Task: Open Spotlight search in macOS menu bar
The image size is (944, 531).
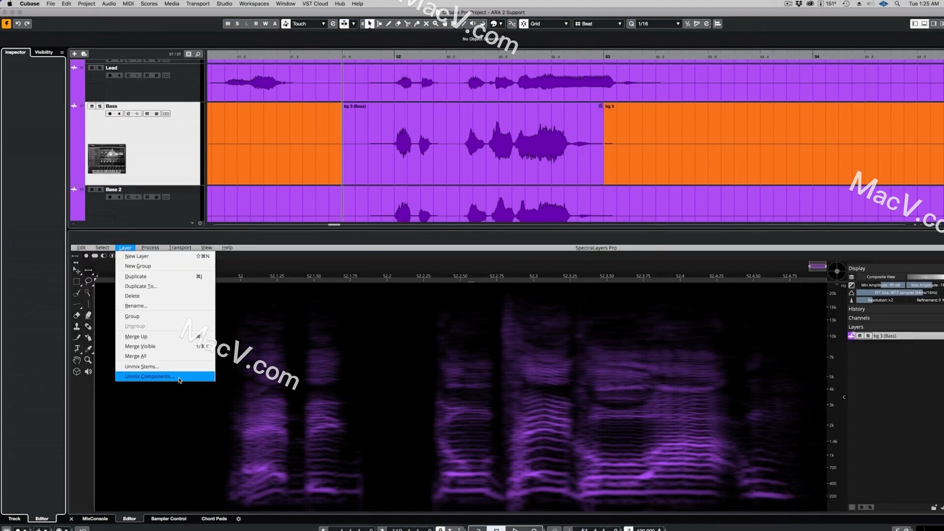Action: coord(897,4)
